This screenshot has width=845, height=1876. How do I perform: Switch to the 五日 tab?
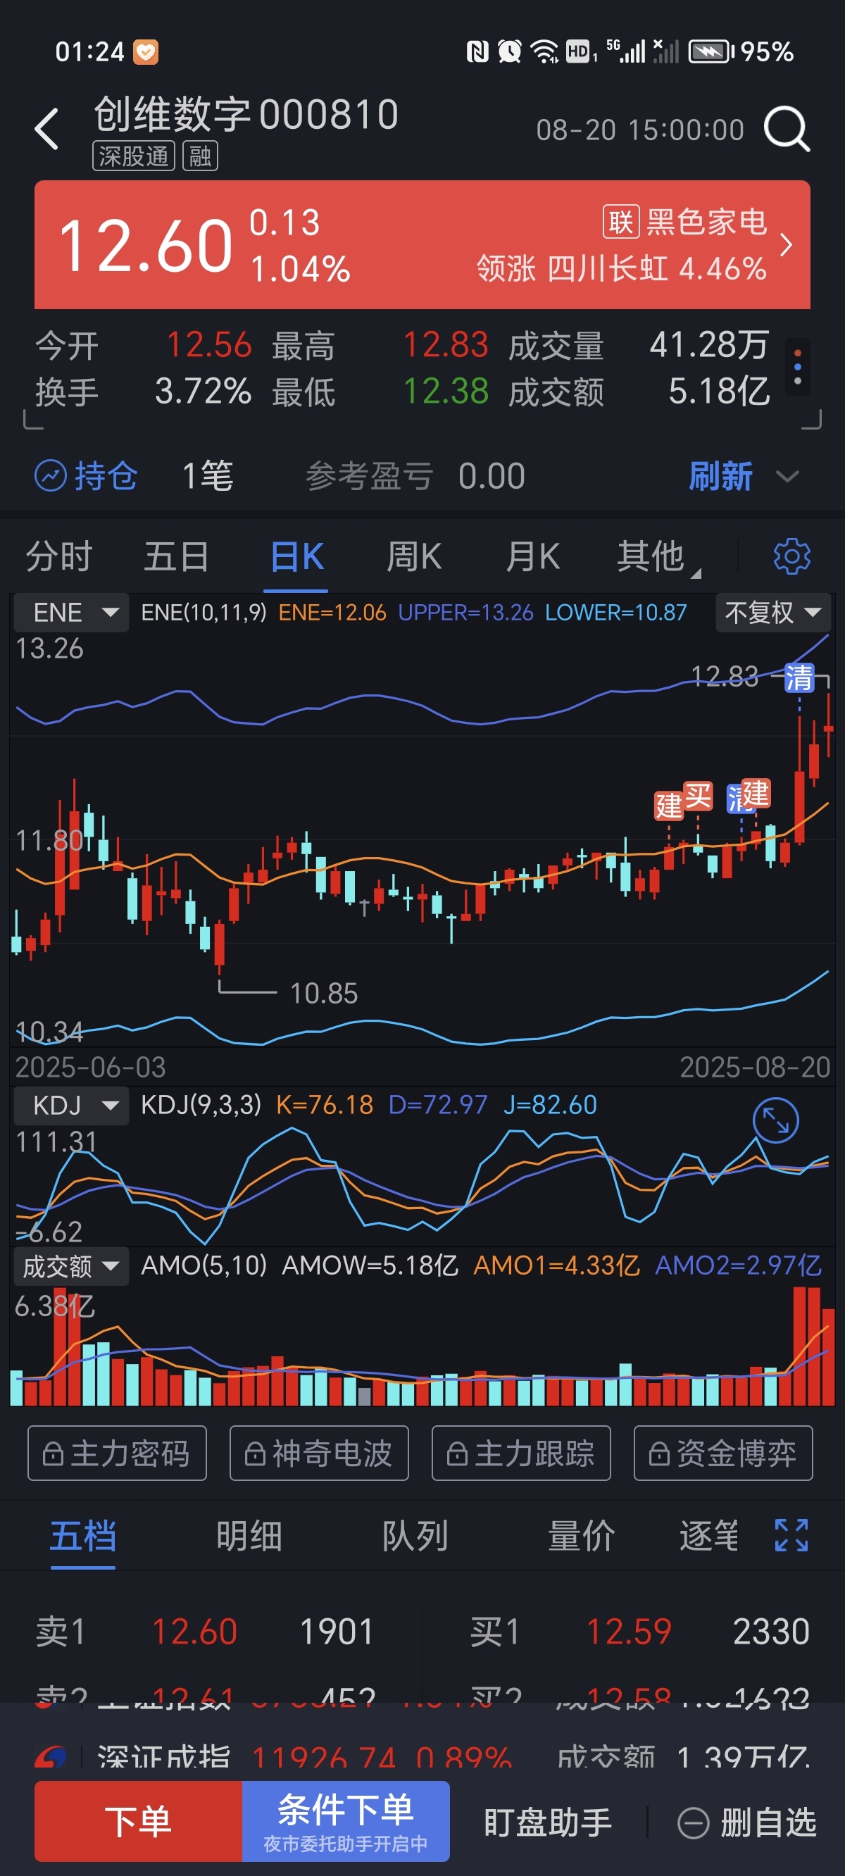tap(176, 557)
